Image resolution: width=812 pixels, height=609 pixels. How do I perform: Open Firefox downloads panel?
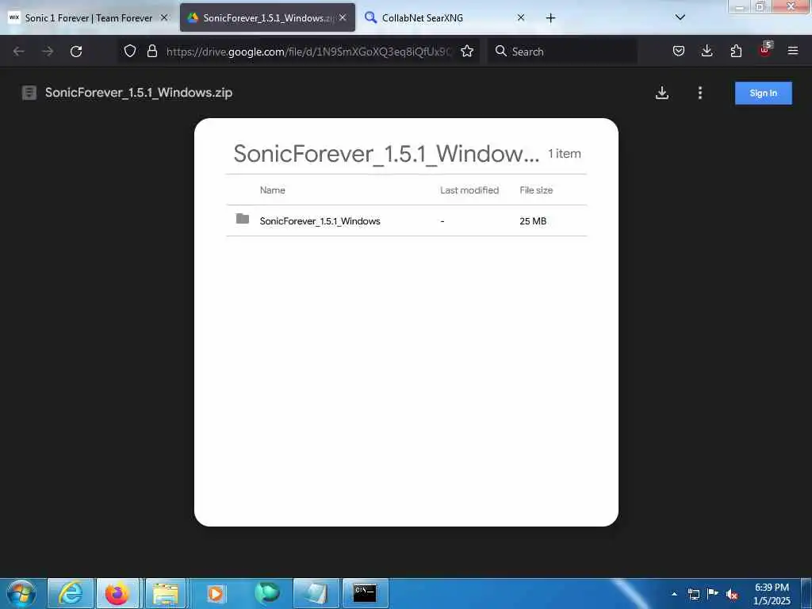(x=707, y=51)
